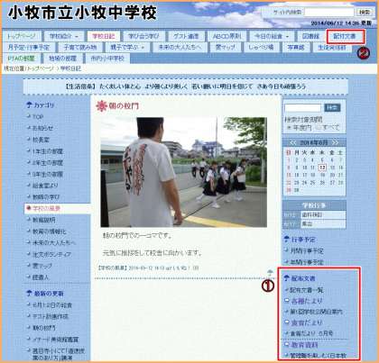Click the sidebar search button

pyautogui.click(x=332, y=108)
